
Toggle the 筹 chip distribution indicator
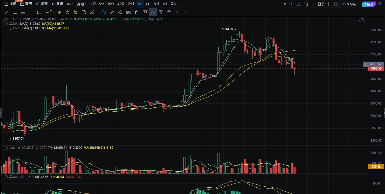click(75, 12)
